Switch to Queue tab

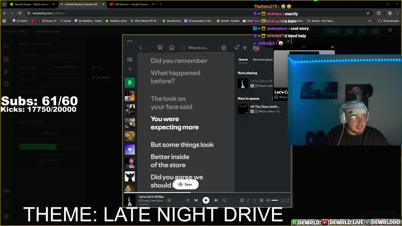(x=243, y=59)
